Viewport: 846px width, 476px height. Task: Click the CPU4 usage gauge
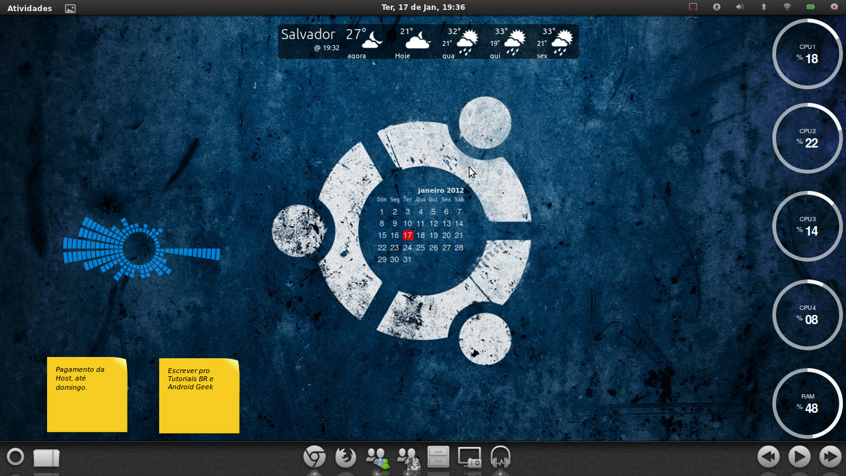(807, 315)
